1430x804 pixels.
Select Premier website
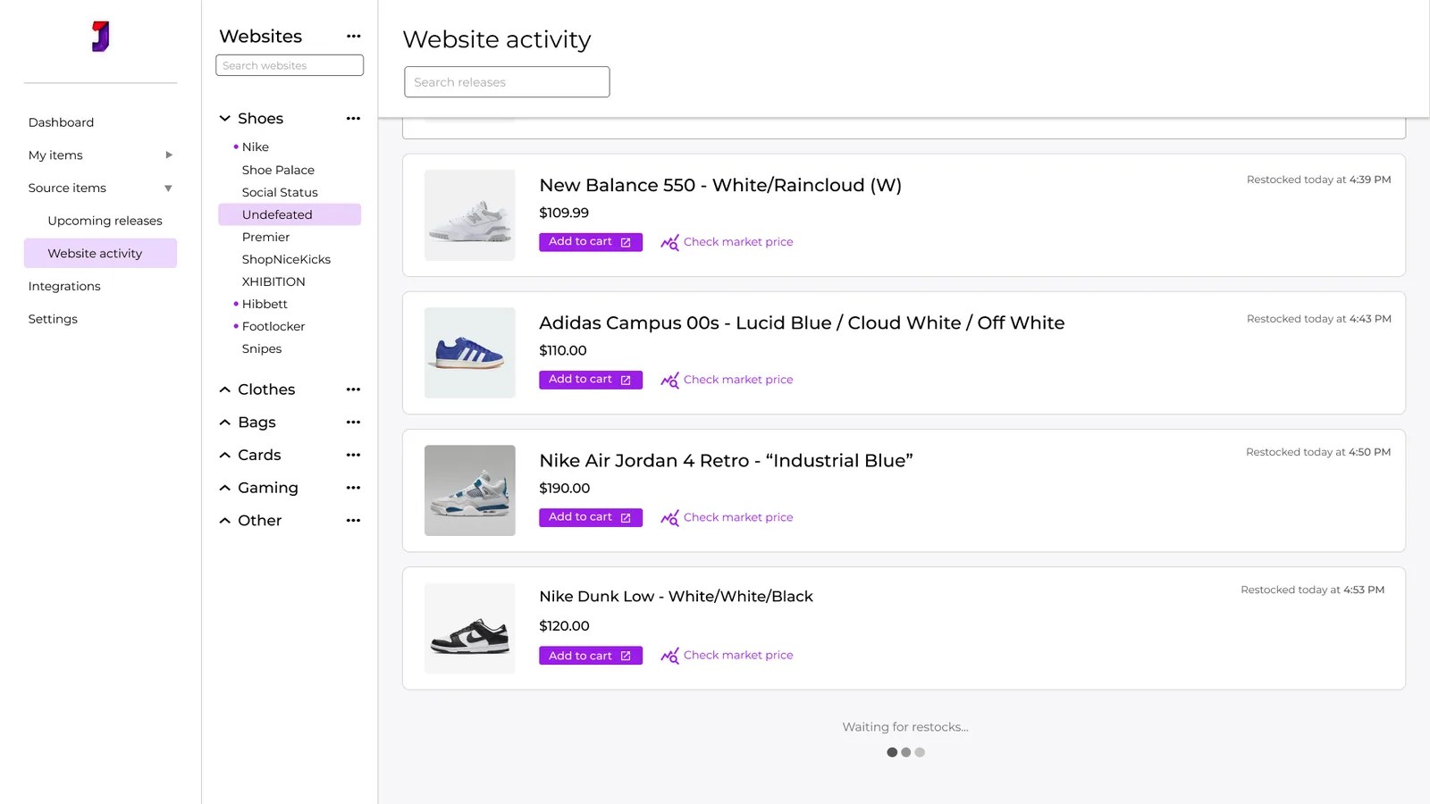(265, 237)
